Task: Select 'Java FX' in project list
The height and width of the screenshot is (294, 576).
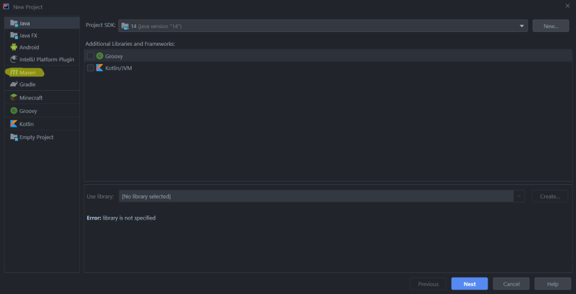Action: (28, 35)
